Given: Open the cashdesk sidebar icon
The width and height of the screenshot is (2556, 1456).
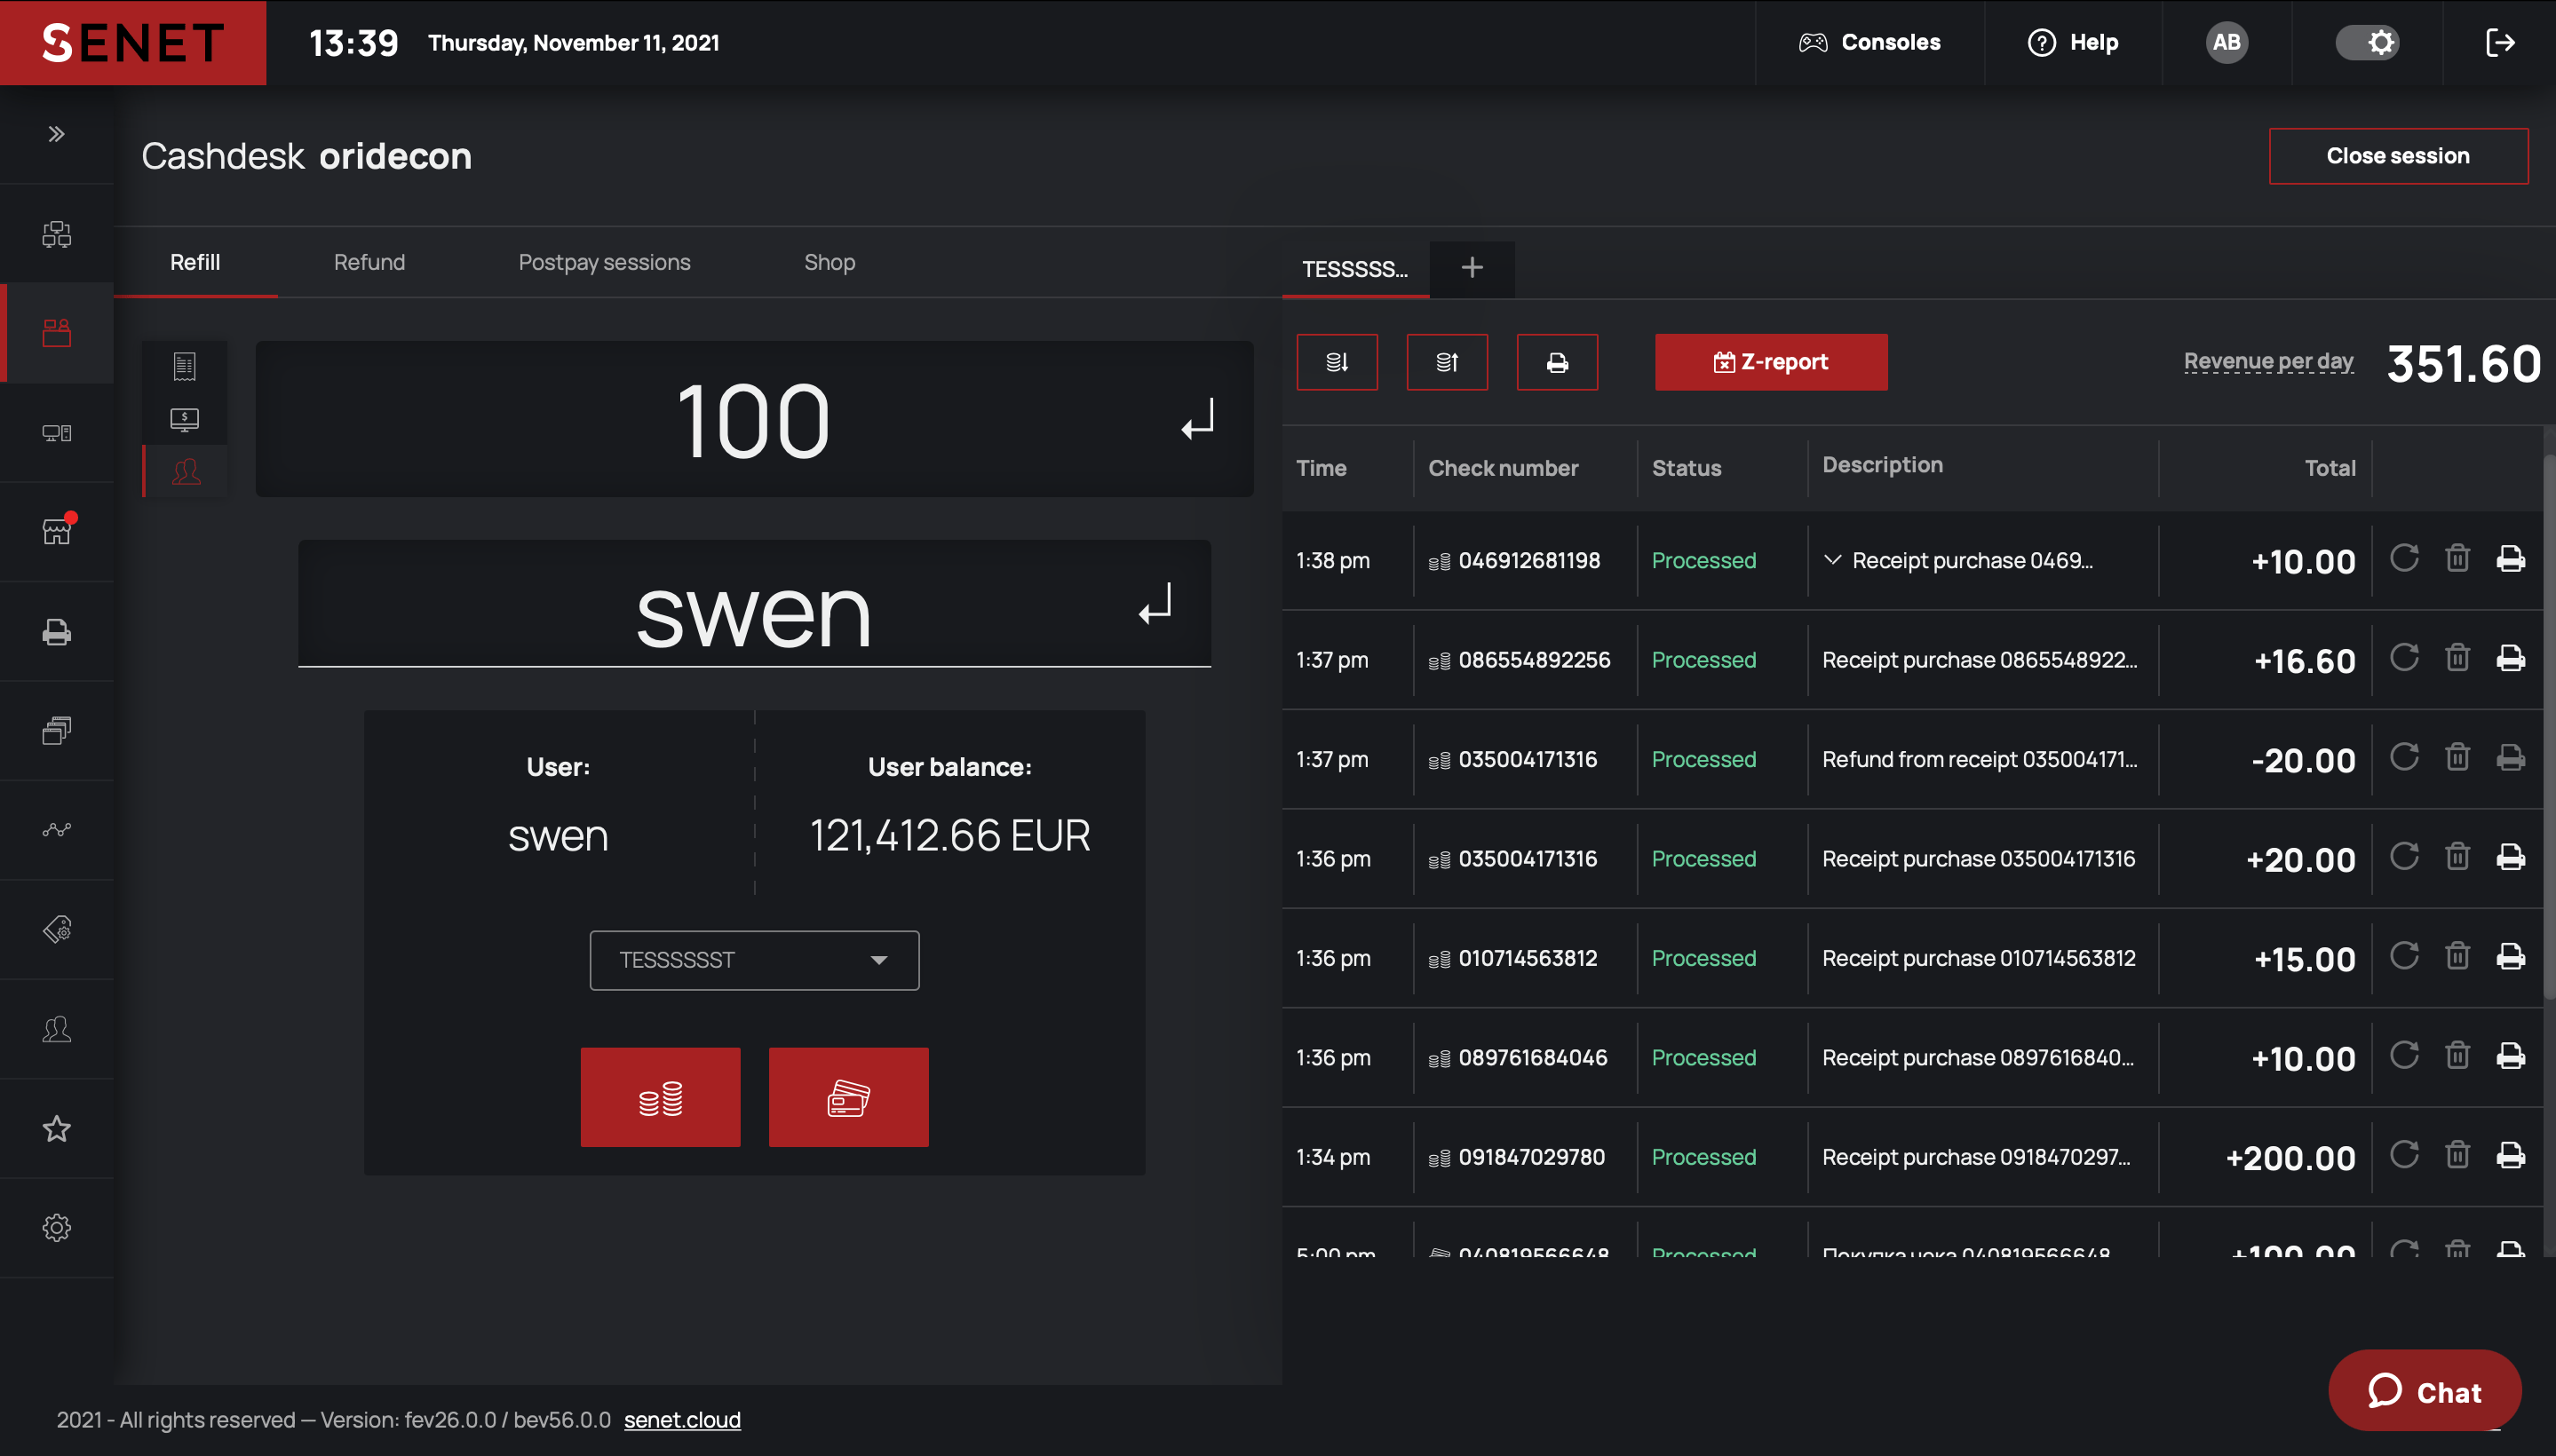Looking at the screenshot, I should click(x=57, y=333).
